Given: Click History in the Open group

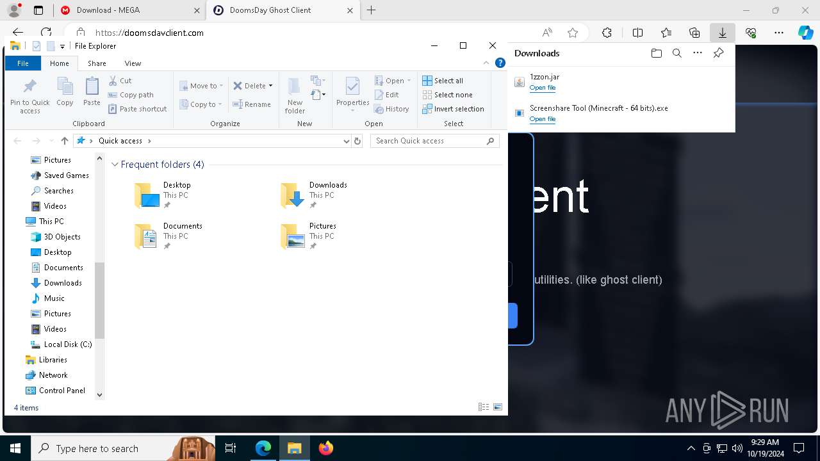Looking at the screenshot, I should [x=391, y=109].
